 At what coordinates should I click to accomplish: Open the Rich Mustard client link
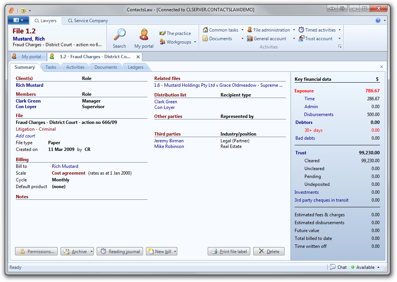(x=29, y=85)
